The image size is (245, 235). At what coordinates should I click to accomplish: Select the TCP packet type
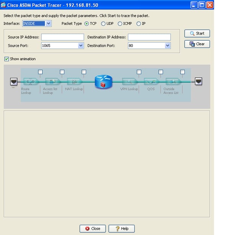tap(87, 24)
